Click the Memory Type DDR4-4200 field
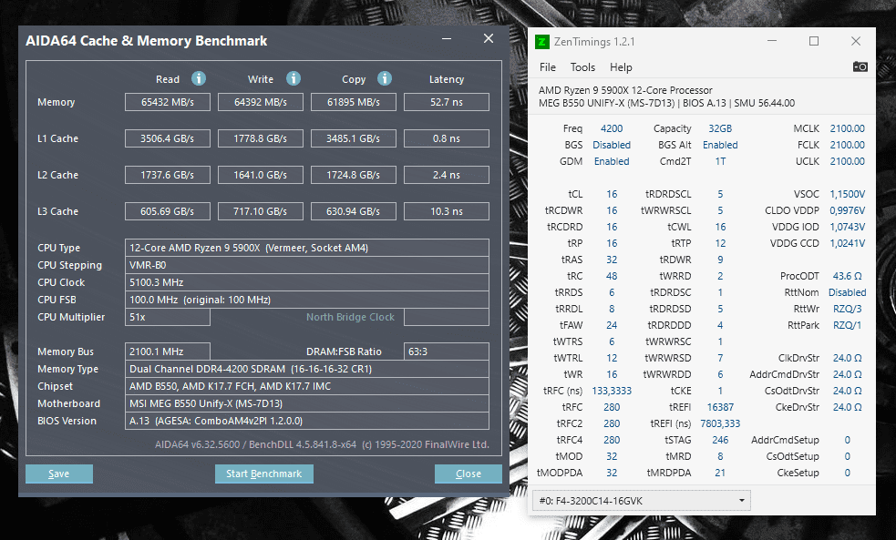Screen dimensions: 896x540 [307, 369]
